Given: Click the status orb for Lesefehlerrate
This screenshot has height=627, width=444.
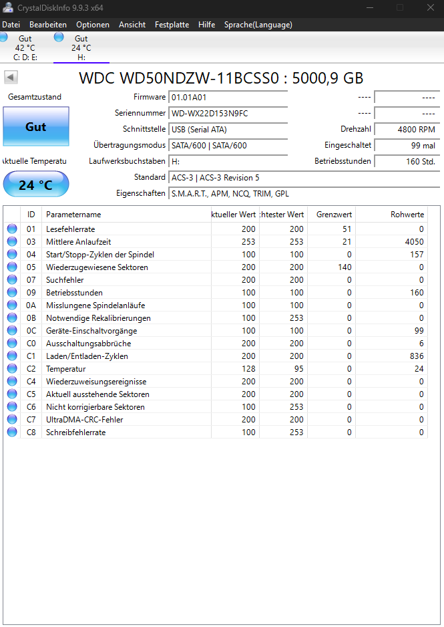Looking at the screenshot, I should (13, 229).
